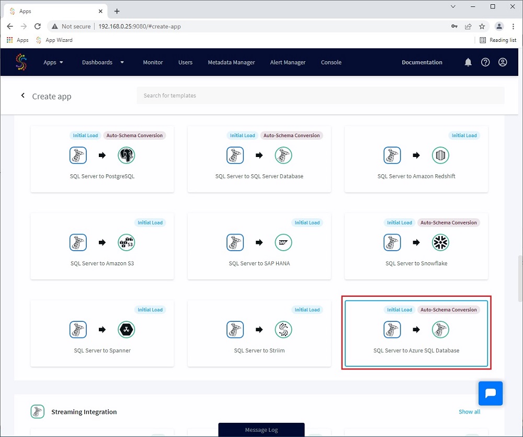Click the Amazon S3 target icon
Image resolution: width=523 pixels, height=437 pixels.
[x=127, y=242]
